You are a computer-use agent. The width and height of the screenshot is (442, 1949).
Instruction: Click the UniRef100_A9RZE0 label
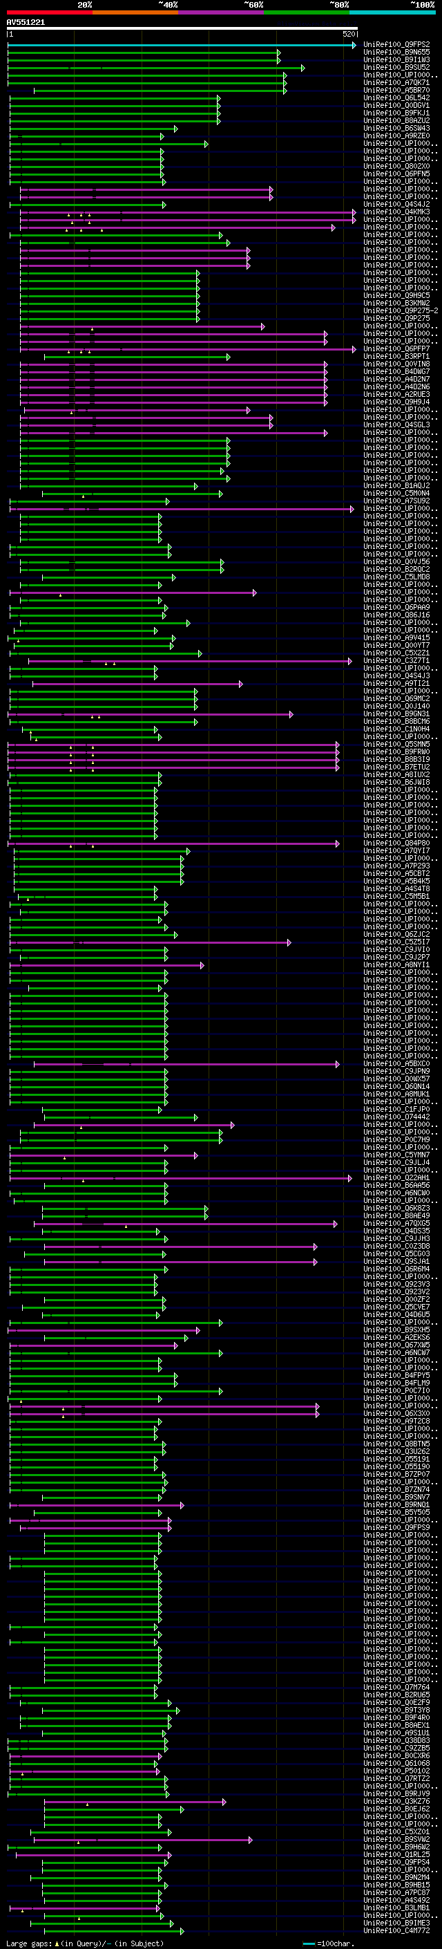pyautogui.click(x=396, y=136)
